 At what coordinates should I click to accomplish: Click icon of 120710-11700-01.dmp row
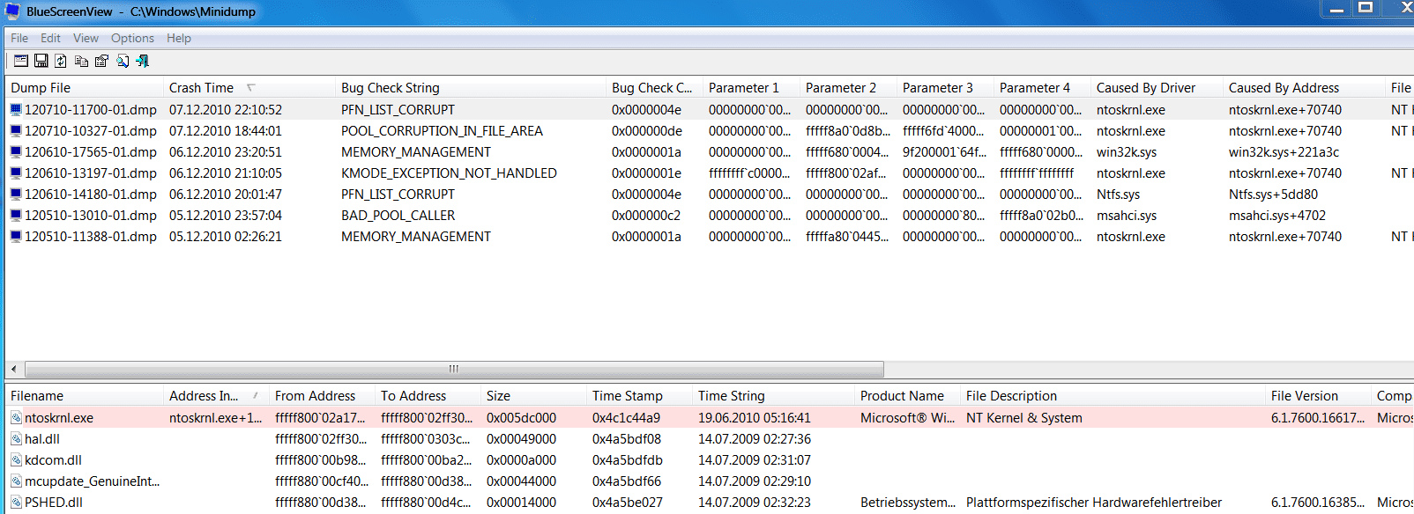[16, 110]
